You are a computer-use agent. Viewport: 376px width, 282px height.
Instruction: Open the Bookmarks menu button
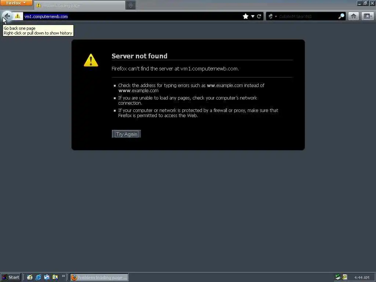(x=368, y=16)
